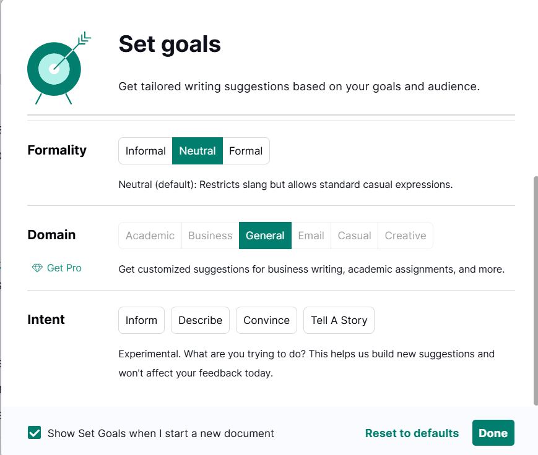Click the Get Pro link
The image size is (538, 455).
pyautogui.click(x=64, y=268)
